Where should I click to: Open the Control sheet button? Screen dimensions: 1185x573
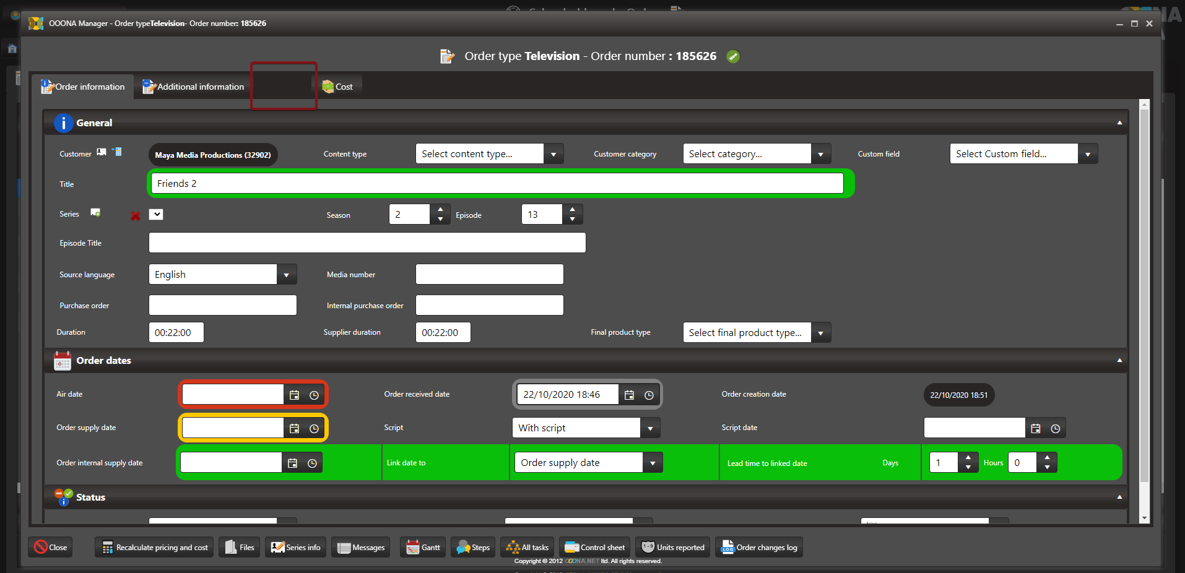(x=594, y=548)
